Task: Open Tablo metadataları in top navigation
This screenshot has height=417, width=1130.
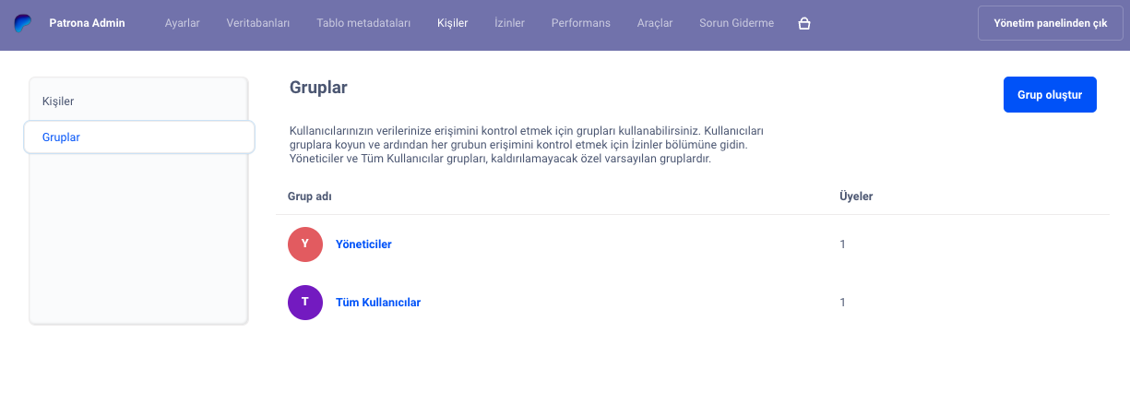Action: click(363, 23)
